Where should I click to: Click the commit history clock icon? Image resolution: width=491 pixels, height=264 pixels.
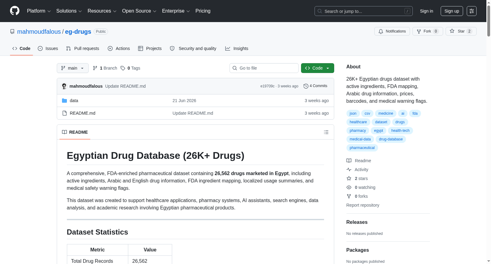click(306, 86)
